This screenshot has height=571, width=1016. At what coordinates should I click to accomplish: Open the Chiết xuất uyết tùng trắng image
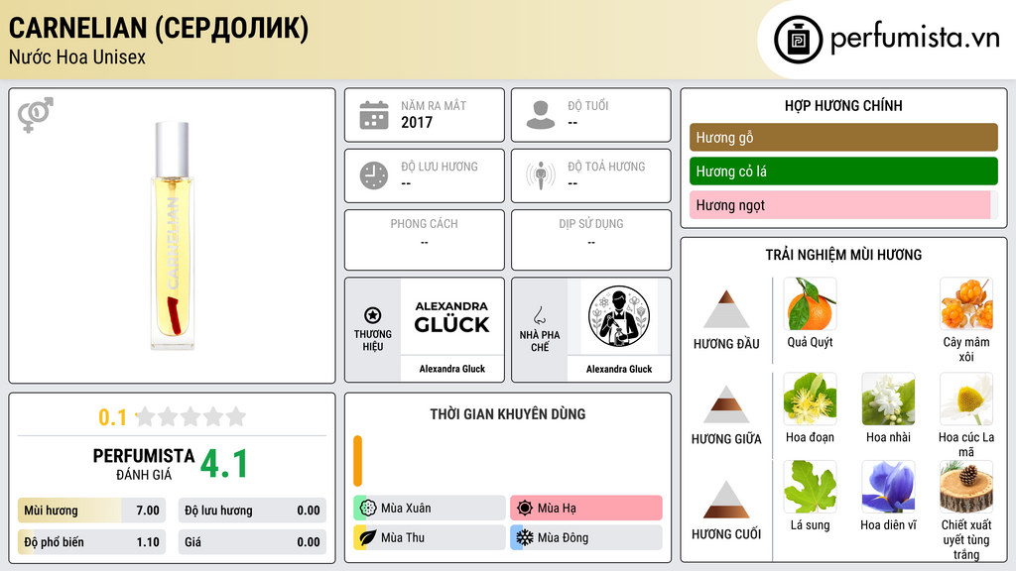point(966,487)
